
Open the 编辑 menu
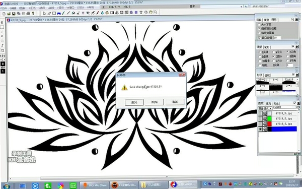(x=13, y=8)
